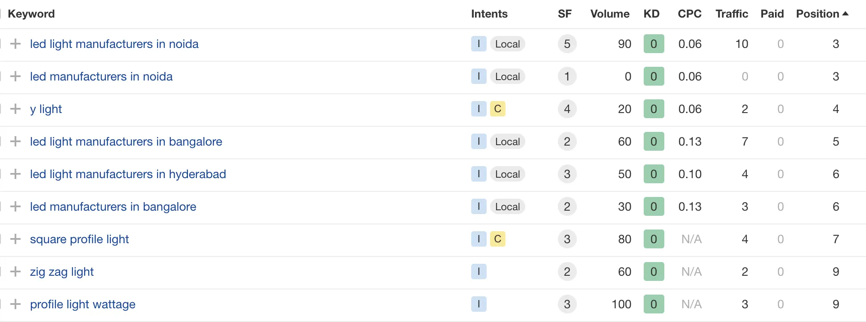866x322 pixels.
Task: Open the 'led light manufacturers in bangalore' keyword link
Action: pos(126,142)
